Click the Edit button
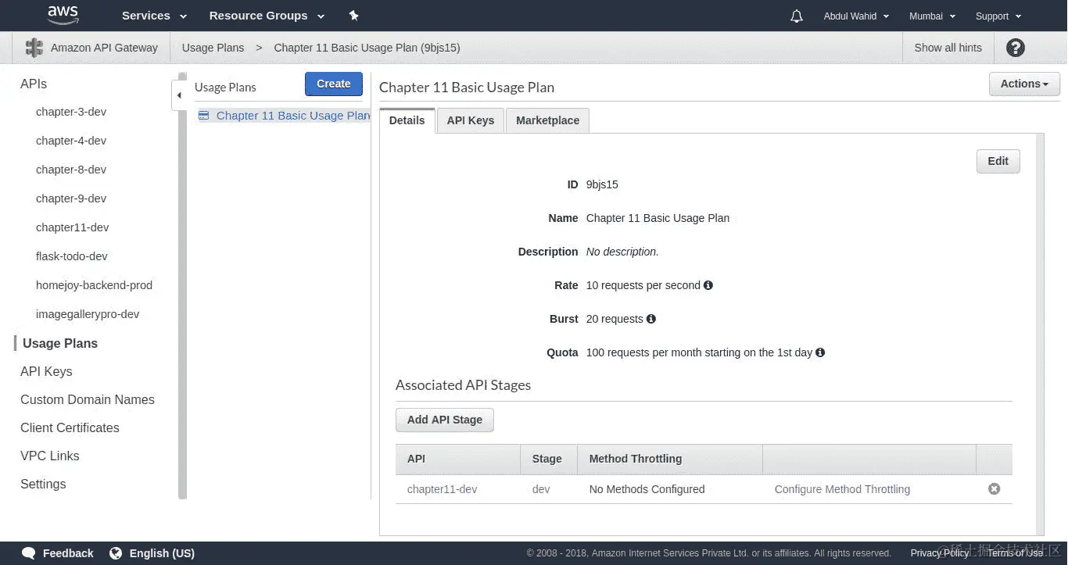Image resolution: width=1068 pixels, height=565 pixels. (998, 161)
